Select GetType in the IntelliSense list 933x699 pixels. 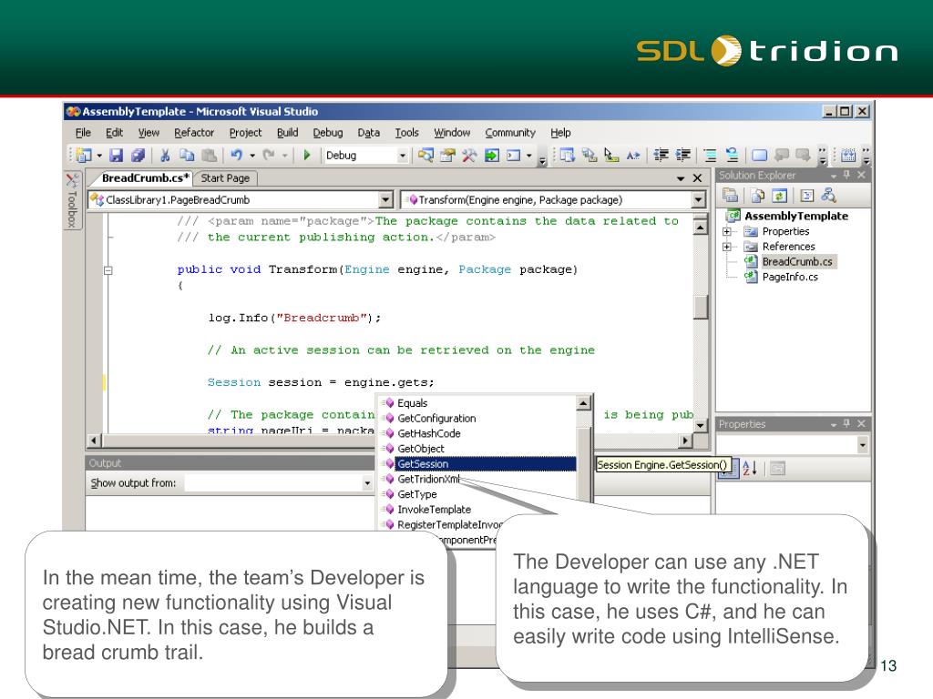coord(479,494)
